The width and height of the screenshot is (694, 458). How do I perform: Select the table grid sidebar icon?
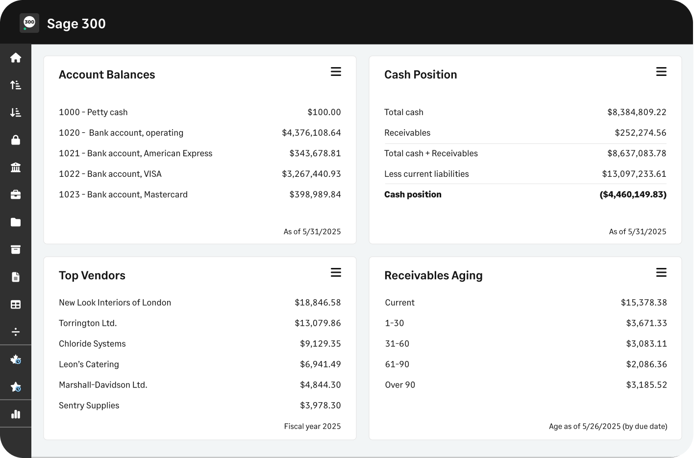[16, 305]
